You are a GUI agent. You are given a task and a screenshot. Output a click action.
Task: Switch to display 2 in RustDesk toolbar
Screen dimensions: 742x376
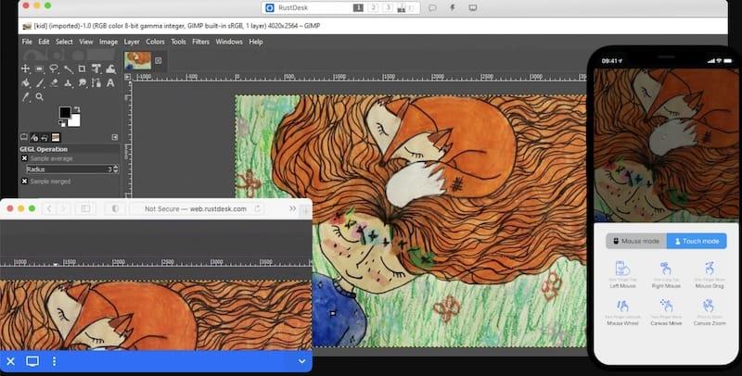[x=373, y=7]
